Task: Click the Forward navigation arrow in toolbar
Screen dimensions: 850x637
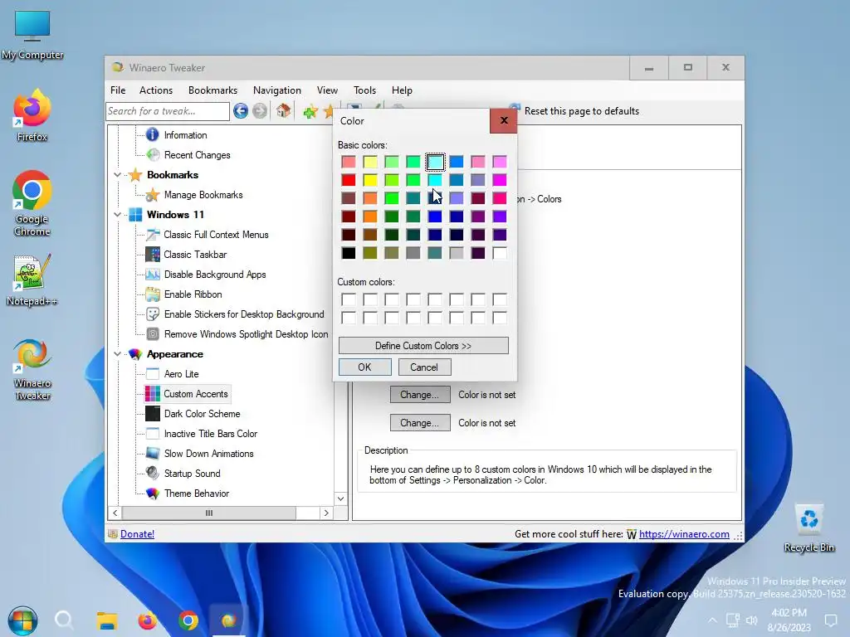Action: (x=260, y=111)
